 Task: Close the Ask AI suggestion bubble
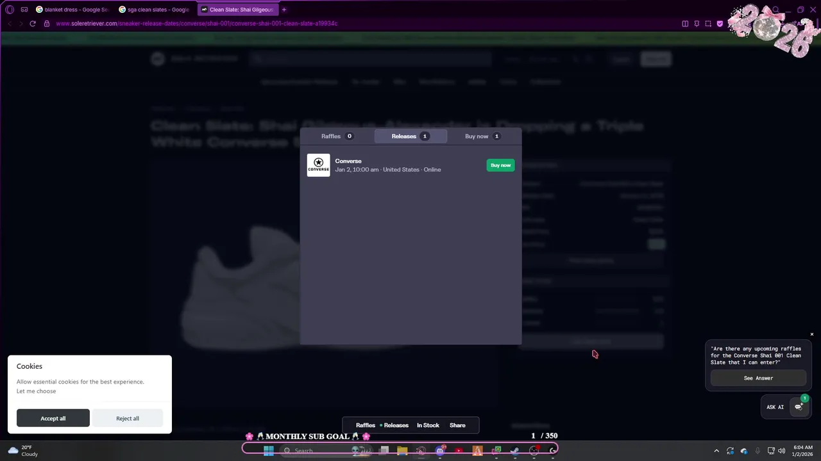(811, 334)
